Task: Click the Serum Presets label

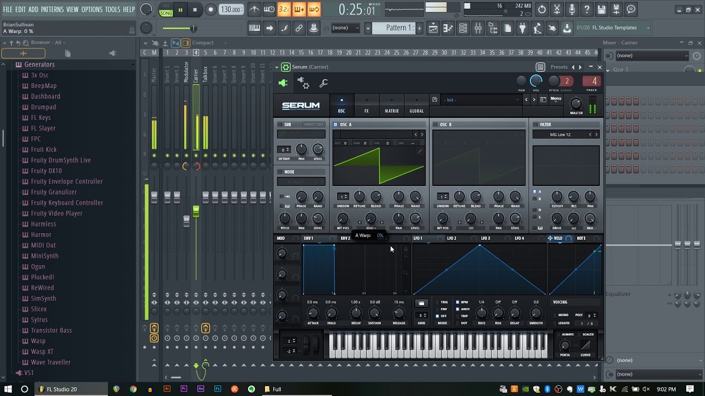Action: [x=559, y=67]
